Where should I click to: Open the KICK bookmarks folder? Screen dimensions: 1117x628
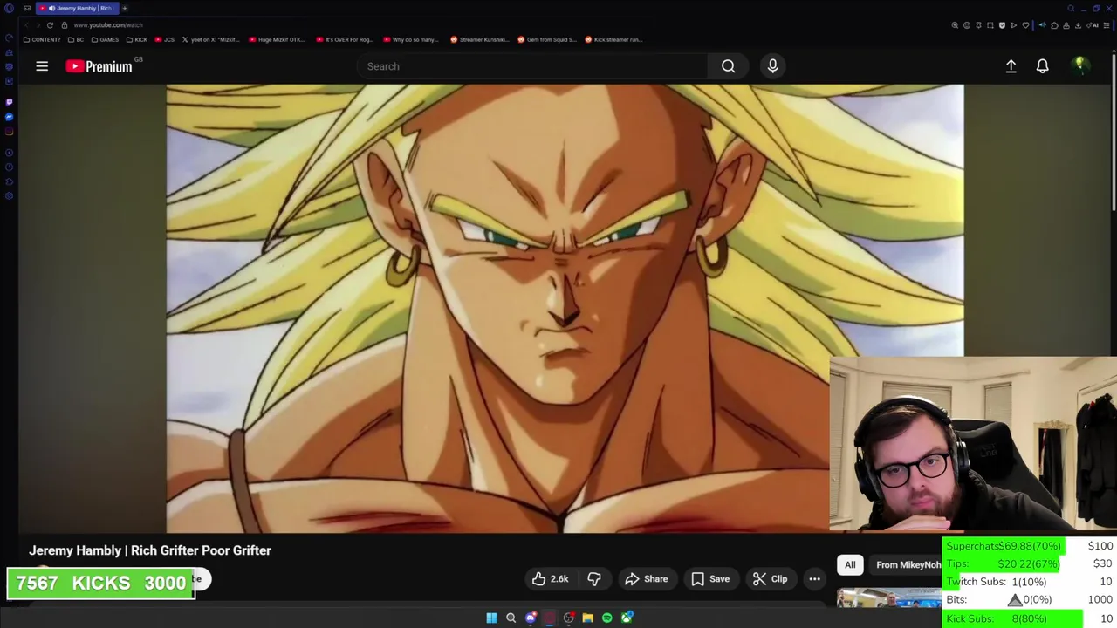coord(136,39)
